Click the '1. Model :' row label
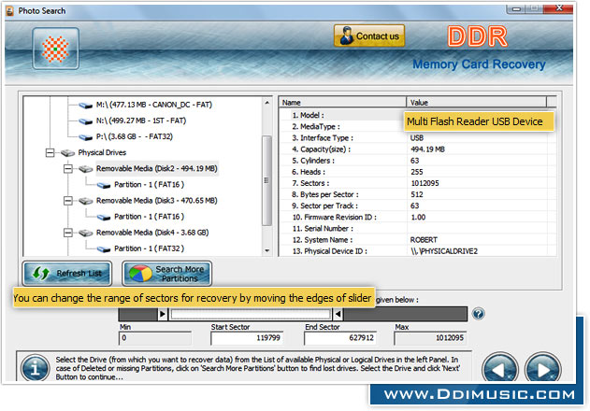 pyautogui.click(x=308, y=116)
